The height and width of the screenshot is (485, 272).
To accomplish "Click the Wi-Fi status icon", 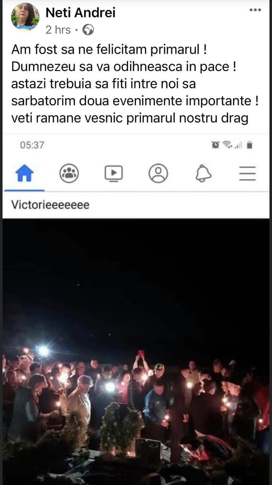I will click(227, 145).
